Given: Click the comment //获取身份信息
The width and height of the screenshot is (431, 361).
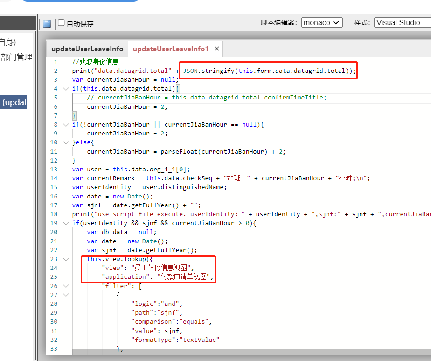Looking at the screenshot, I should tap(95, 62).
